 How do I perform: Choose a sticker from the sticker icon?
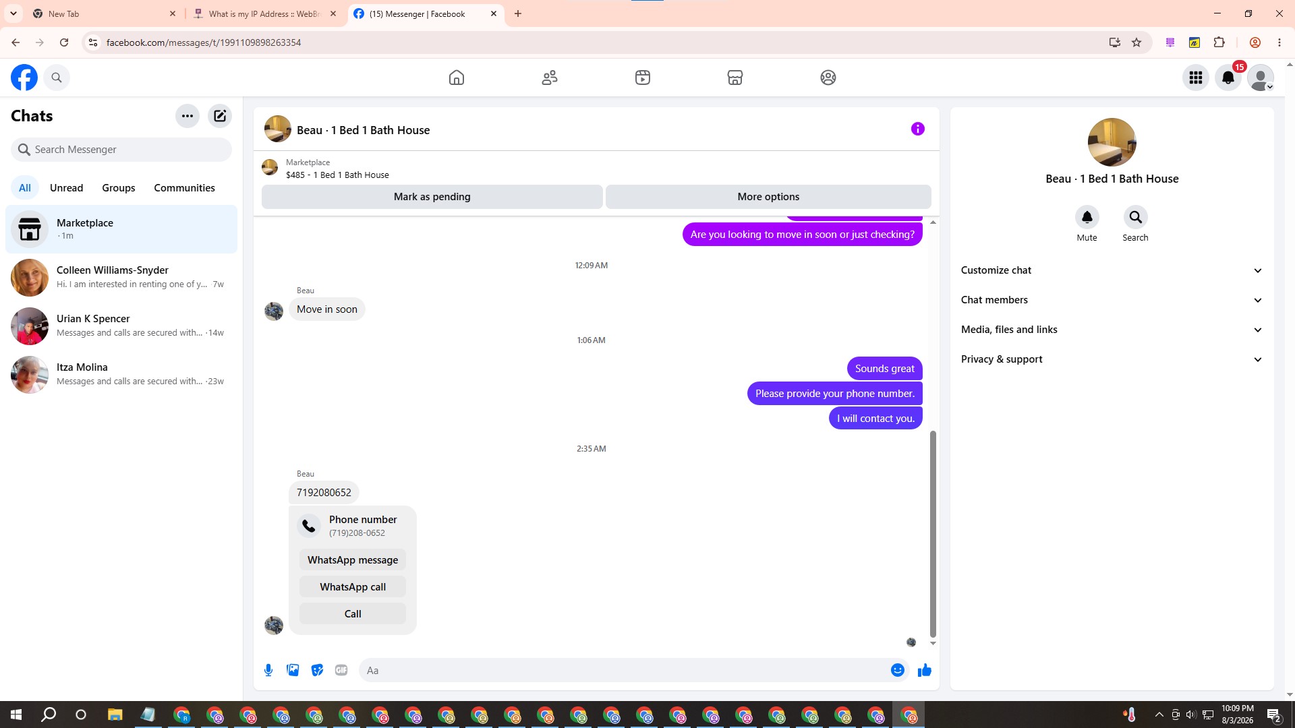[317, 670]
